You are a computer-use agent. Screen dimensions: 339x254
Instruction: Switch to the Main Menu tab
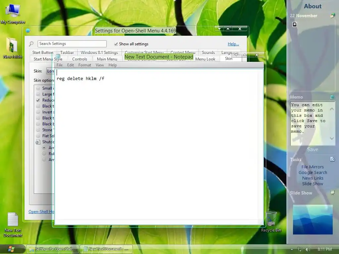point(107,59)
